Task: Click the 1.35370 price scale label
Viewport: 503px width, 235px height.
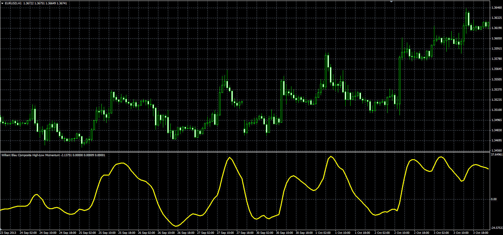Action: [x=497, y=90]
